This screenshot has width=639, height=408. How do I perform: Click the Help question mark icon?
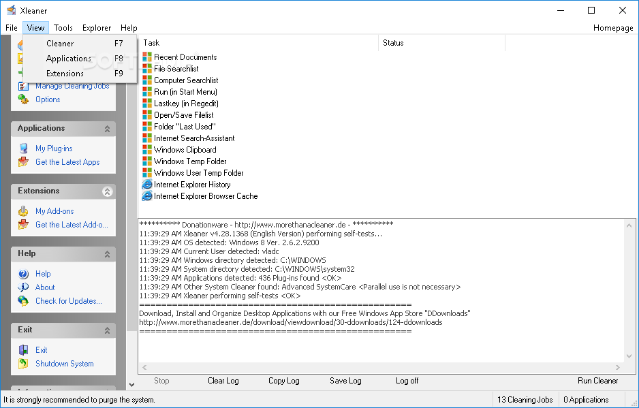[x=23, y=274]
